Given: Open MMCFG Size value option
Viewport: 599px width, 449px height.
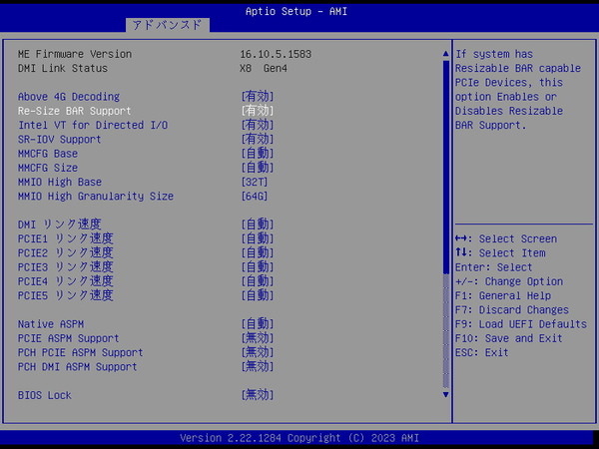Looking at the screenshot, I should pyautogui.click(x=258, y=168).
